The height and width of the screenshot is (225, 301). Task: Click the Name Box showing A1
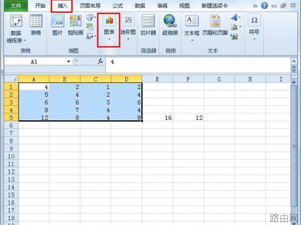pyautogui.click(x=34, y=62)
